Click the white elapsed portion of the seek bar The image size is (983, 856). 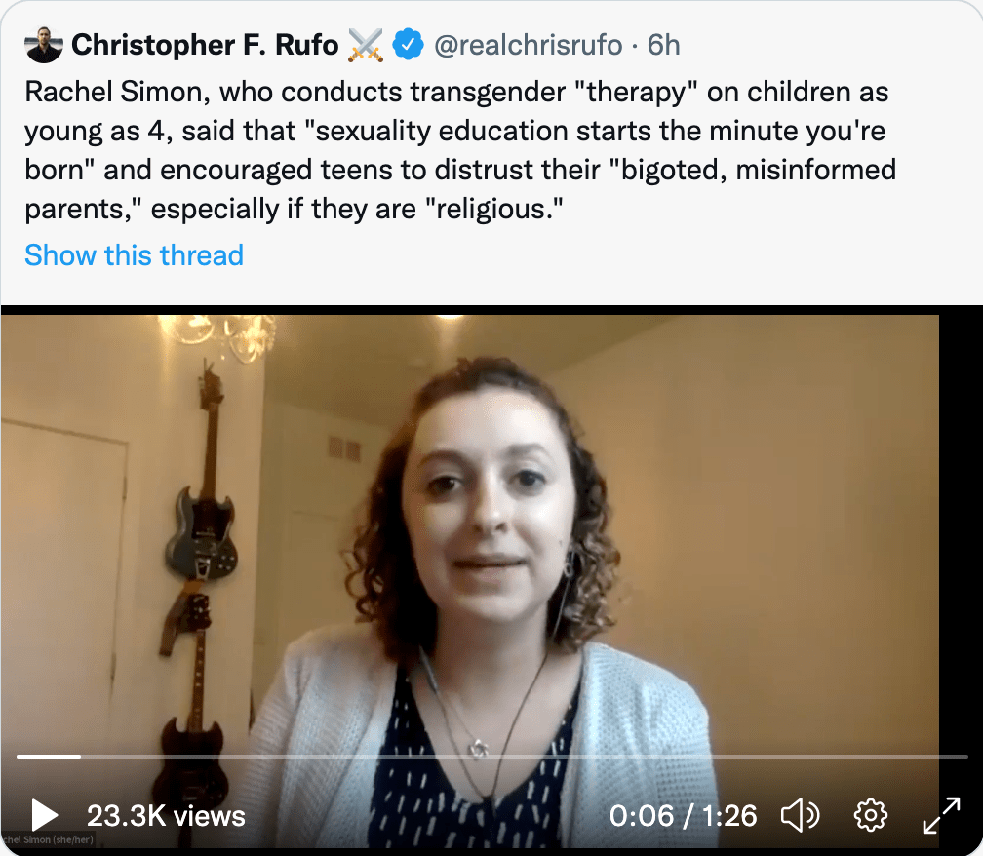click(49, 756)
